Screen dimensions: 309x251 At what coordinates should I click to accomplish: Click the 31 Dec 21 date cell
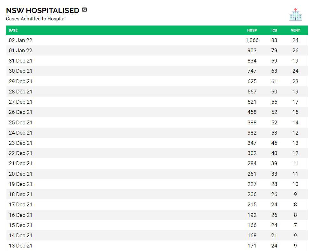[20, 61]
